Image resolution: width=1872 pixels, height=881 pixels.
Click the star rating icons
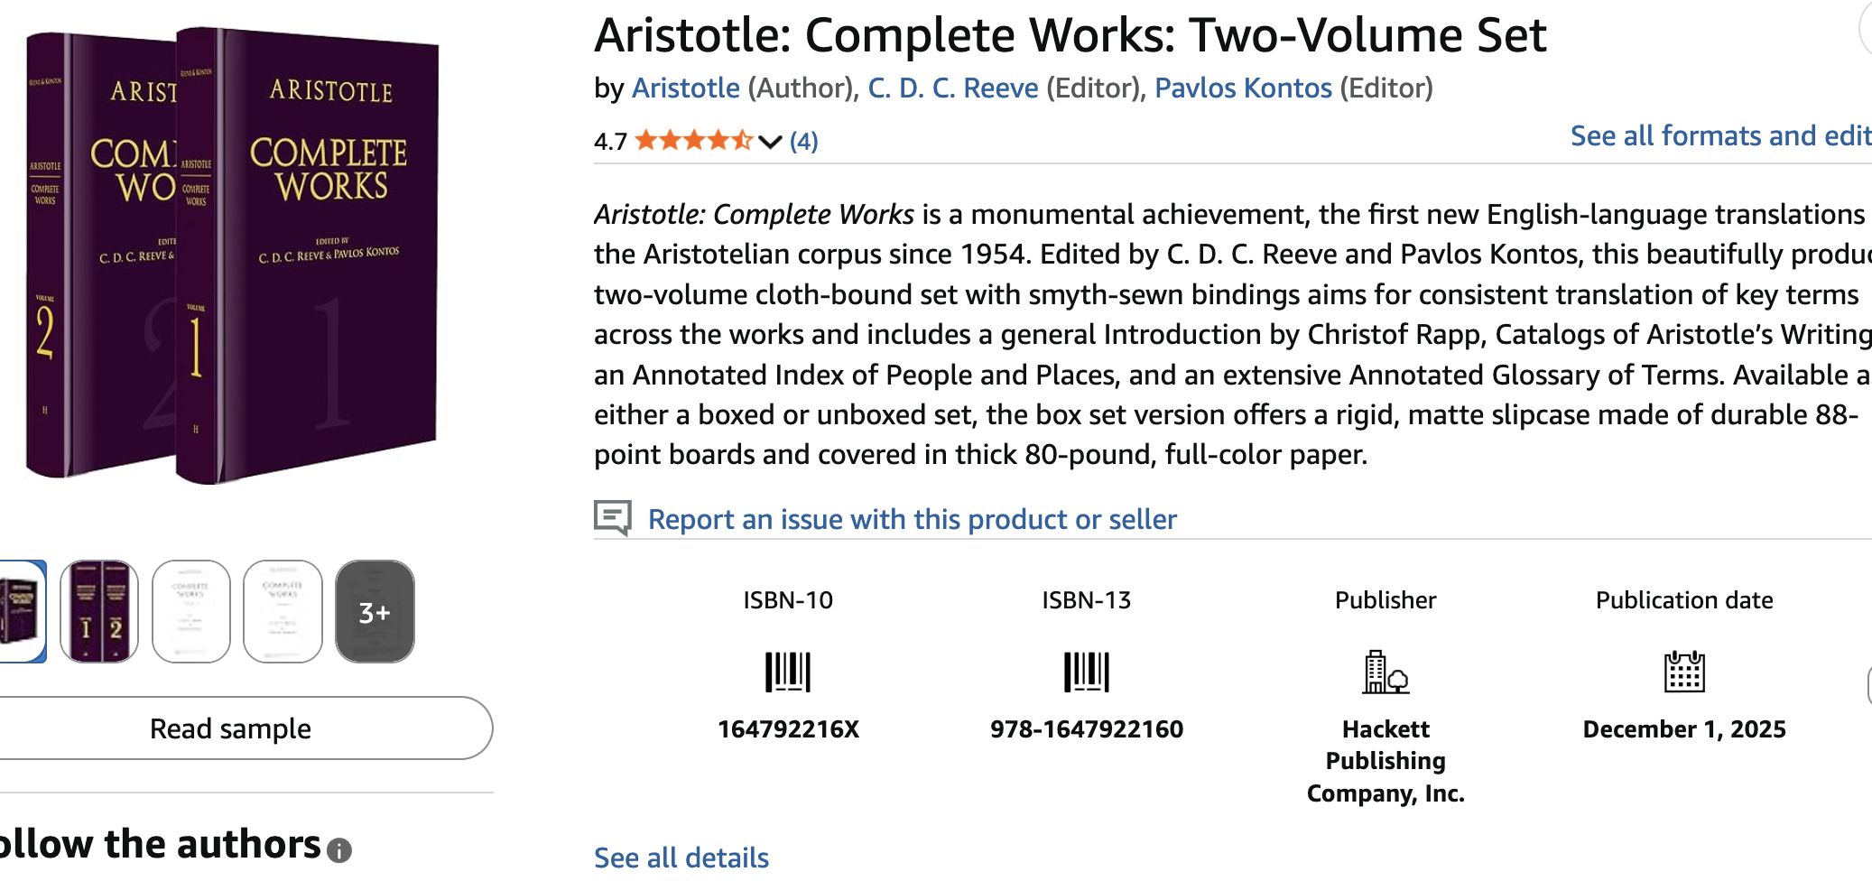tap(693, 141)
